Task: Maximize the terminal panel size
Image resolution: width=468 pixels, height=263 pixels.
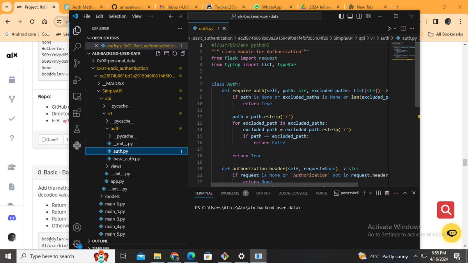Action: click(405, 193)
